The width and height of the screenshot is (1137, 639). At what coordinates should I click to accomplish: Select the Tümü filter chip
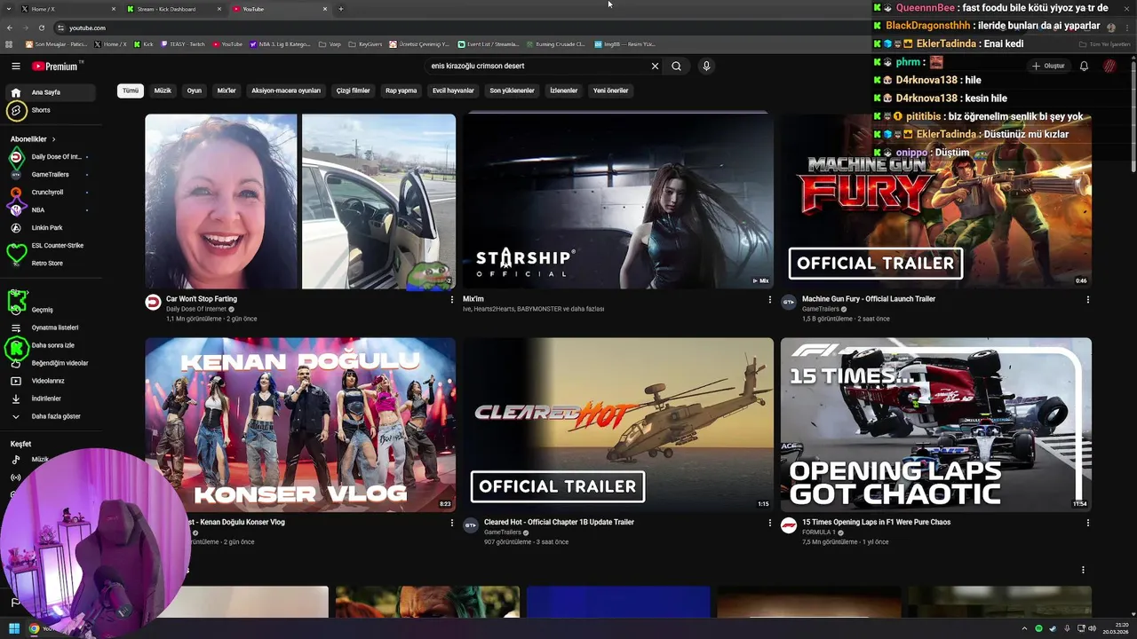[x=131, y=91]
